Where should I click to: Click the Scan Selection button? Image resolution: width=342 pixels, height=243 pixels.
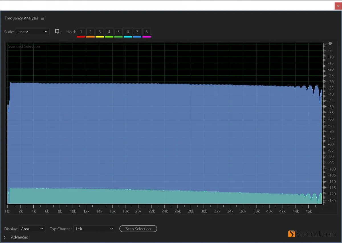tap(138, 229)
